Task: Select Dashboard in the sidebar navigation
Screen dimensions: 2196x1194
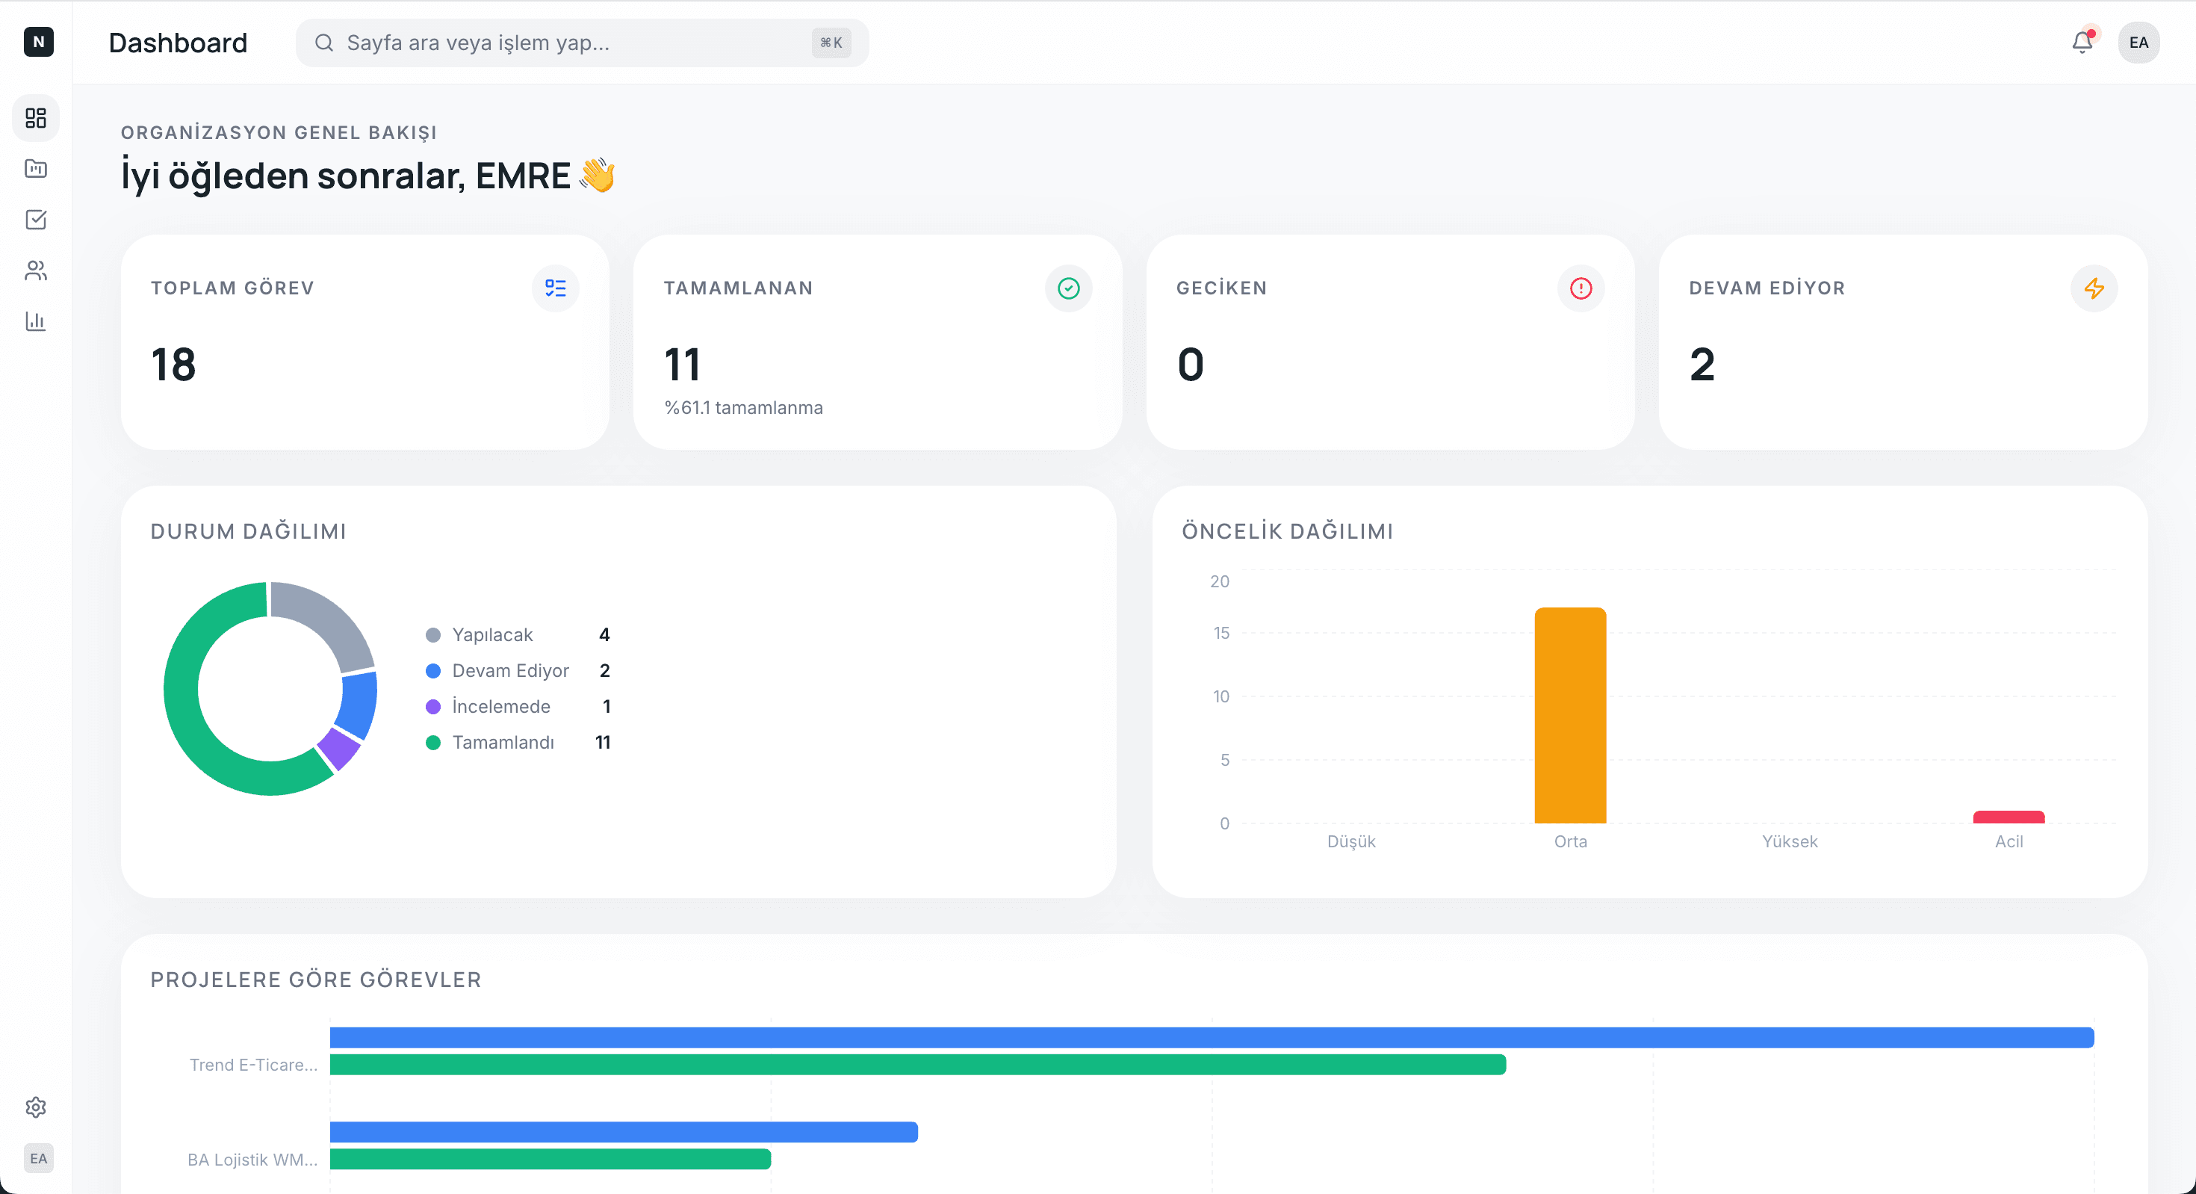Action: (36, 118)
